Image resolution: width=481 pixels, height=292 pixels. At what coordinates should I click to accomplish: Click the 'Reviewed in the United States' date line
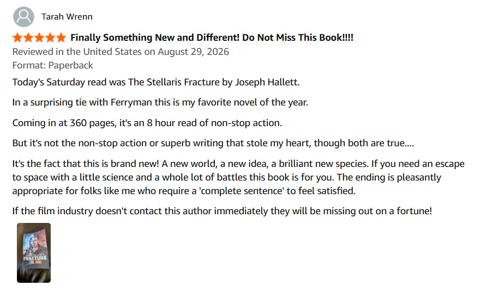pos(121,52)
